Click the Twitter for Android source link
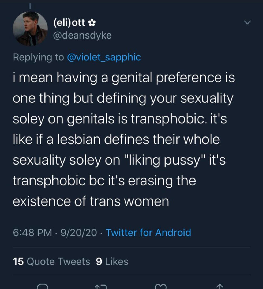 coord(148,232)
